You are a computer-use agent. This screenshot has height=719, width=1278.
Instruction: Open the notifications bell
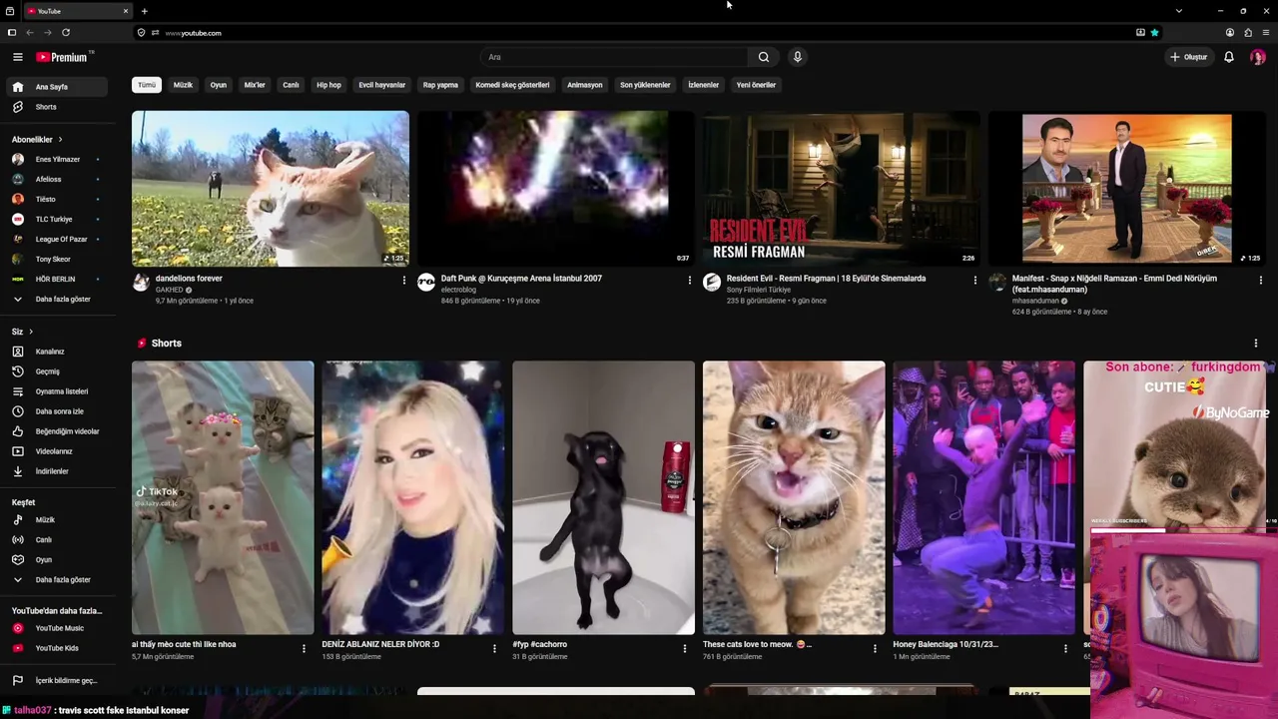1229,57
